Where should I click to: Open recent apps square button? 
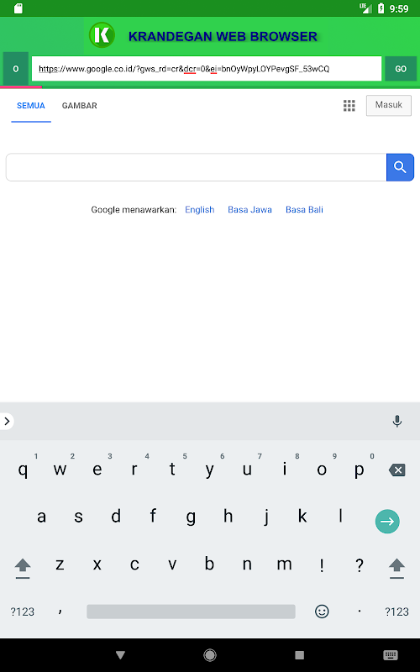[x=300, y=655]
